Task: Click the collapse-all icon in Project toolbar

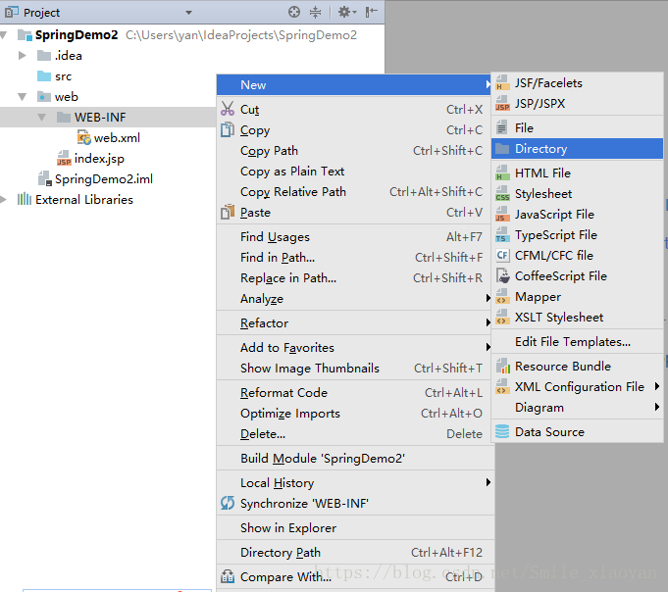Action: click(315, 12)
